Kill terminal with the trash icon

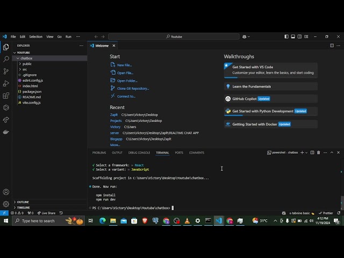point(319,153)
